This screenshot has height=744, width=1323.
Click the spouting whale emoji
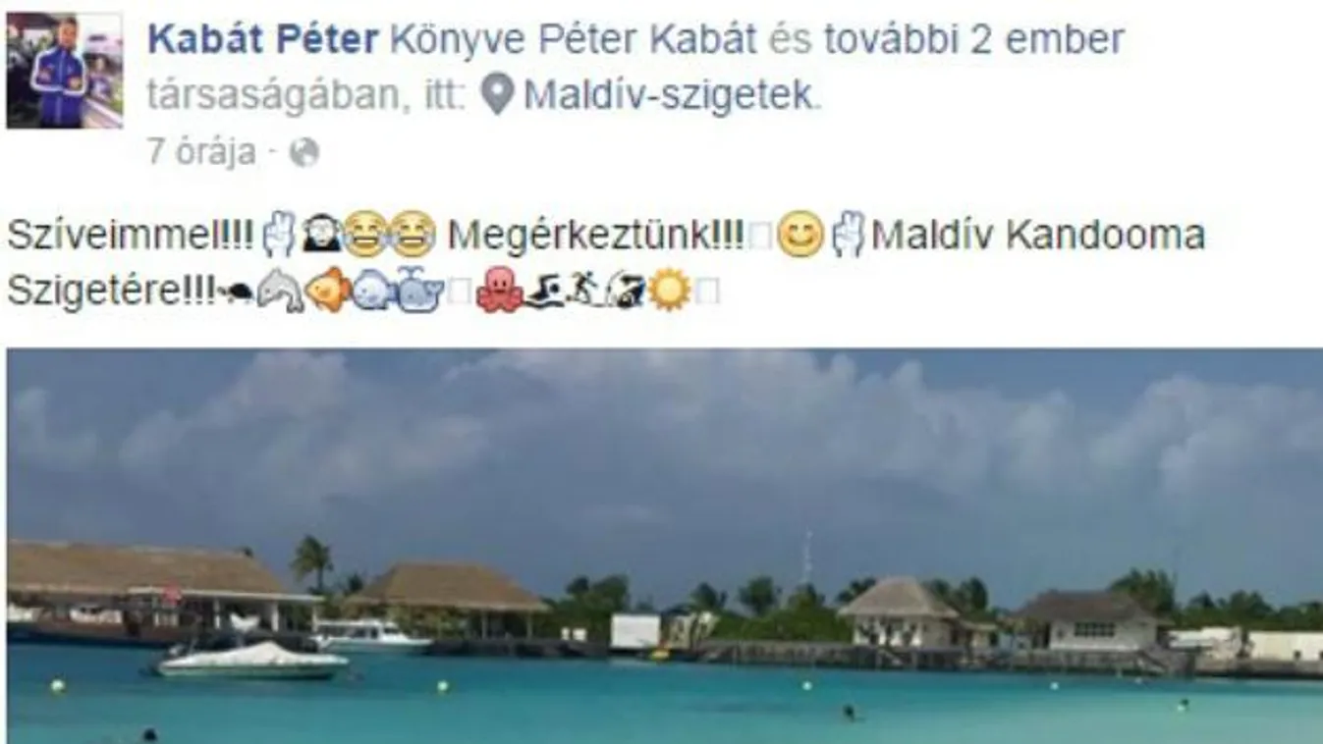pyautogui.click(x=419, y=291)
